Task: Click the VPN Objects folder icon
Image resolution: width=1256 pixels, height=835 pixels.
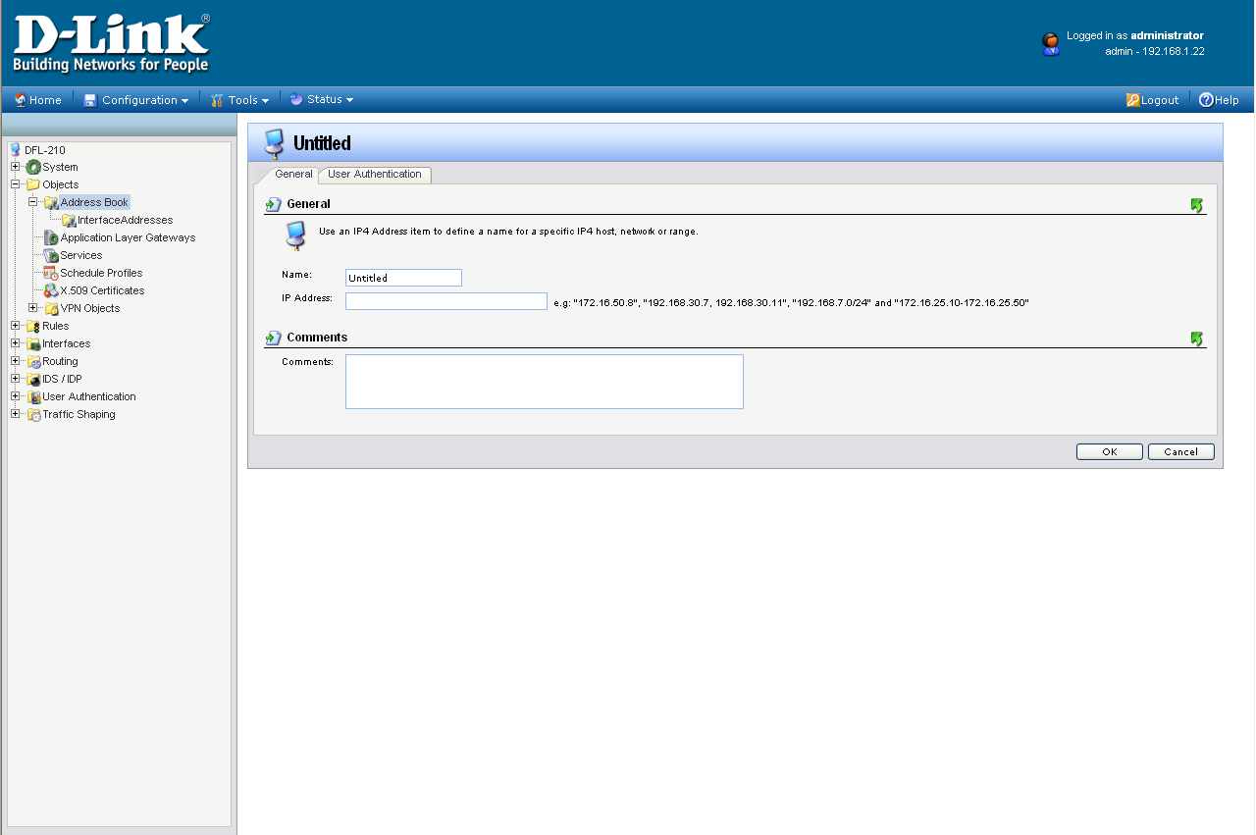Action: 51,308
